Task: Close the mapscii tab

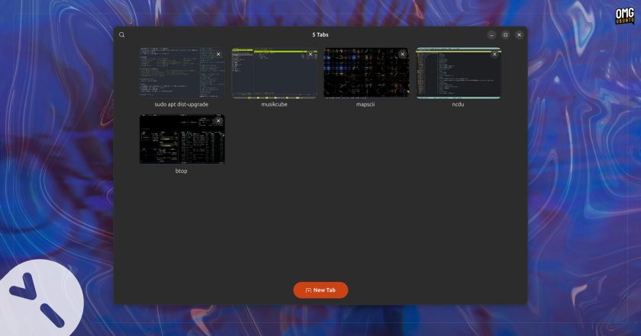Action: pos(402,54)
